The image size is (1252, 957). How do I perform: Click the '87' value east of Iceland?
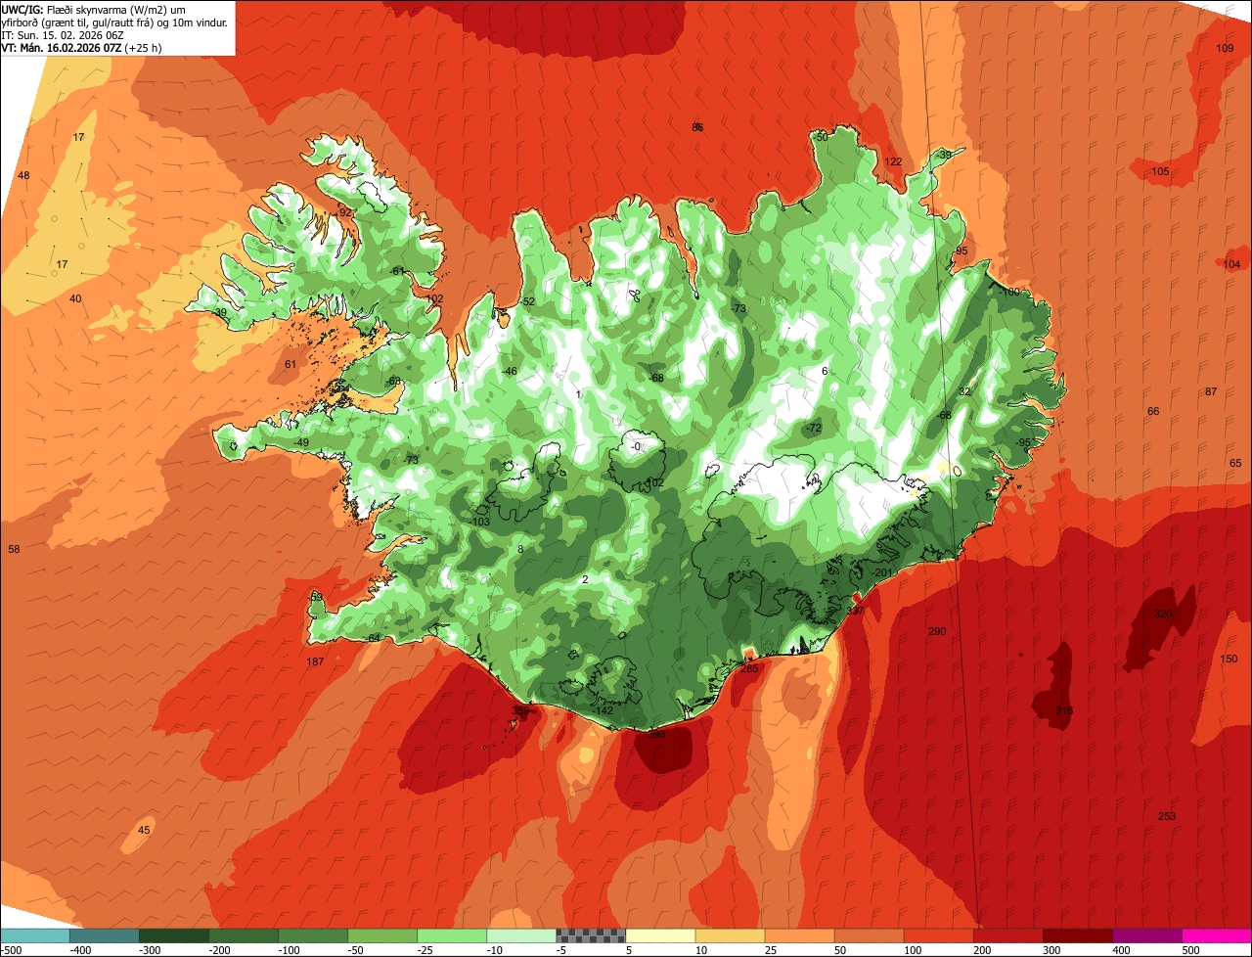pos(1211,391)
